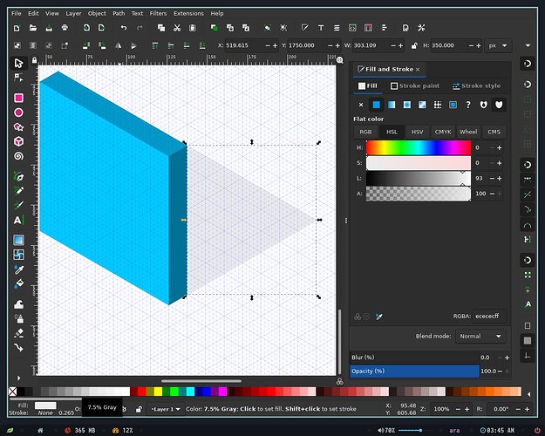Toggle current layer lock in status bar
Image resolution: width=545 pixels, height=436 pixels.
[x=139, y=409]
